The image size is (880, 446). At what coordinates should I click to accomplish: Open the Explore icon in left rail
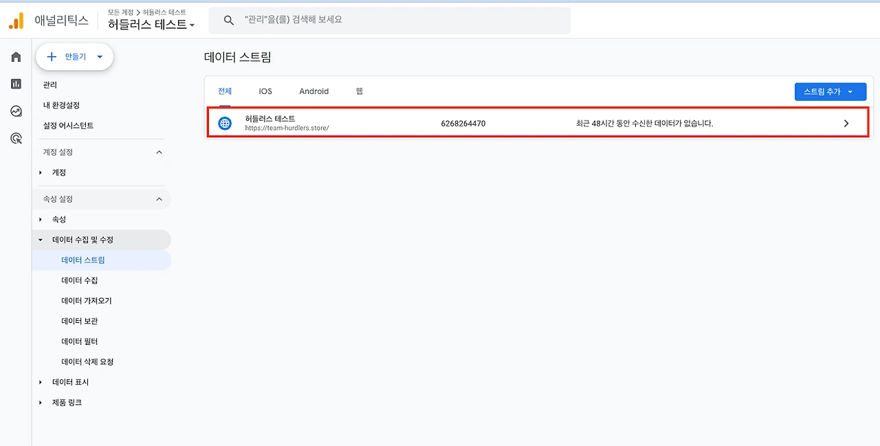16,111
